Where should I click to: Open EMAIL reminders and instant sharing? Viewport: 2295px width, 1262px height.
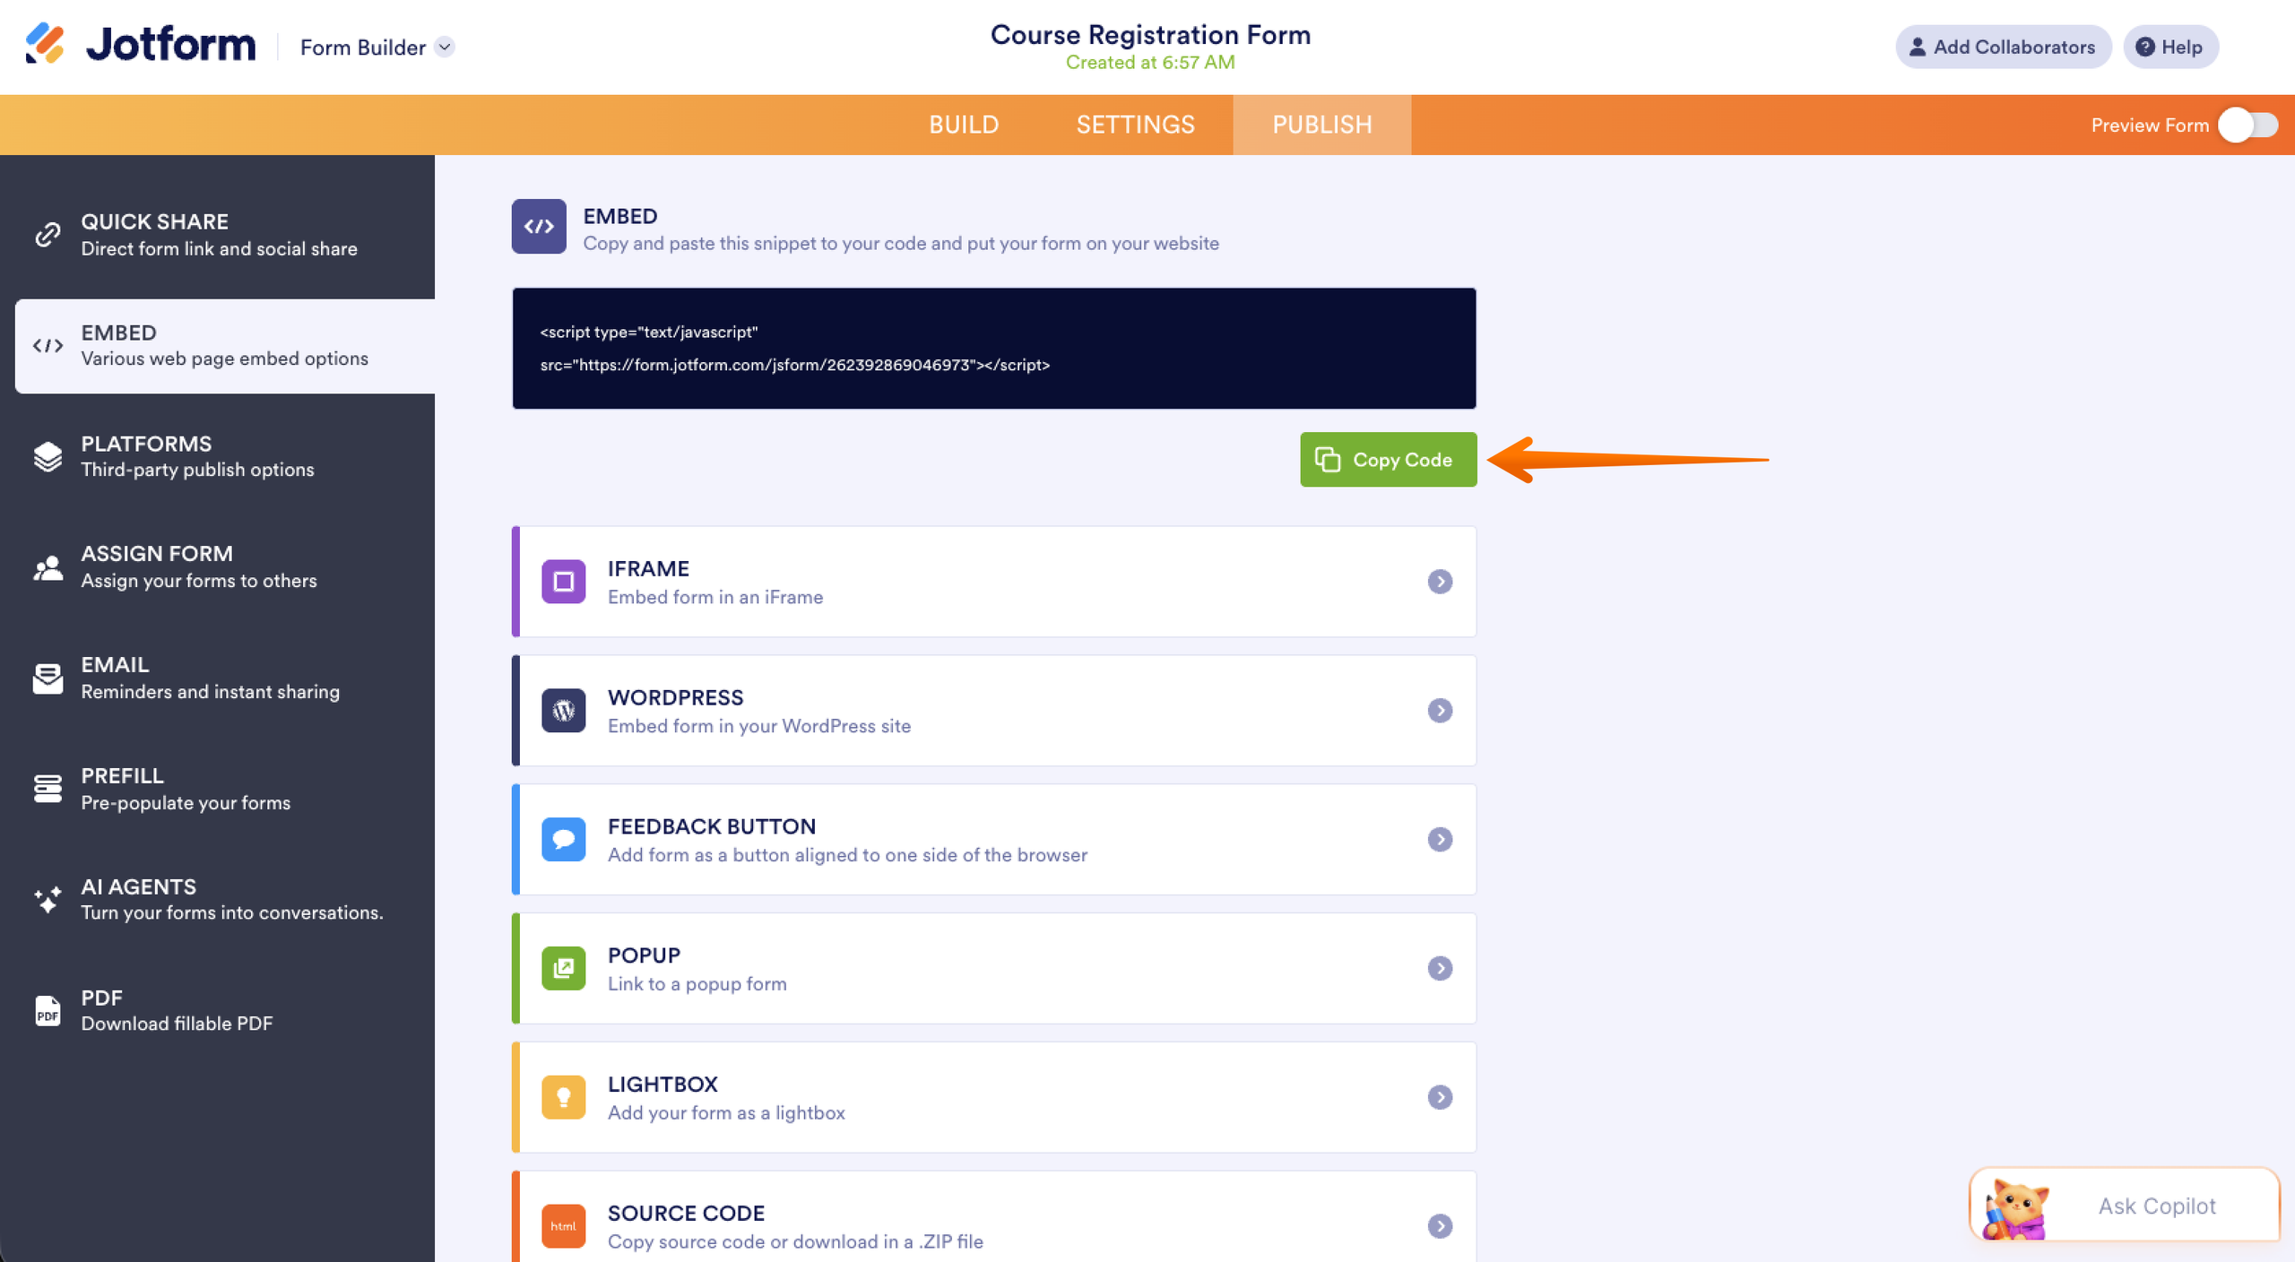(x=218, y=679)
